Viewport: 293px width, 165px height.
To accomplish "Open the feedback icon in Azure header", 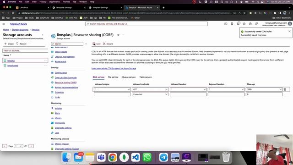I will pos(256,24).
